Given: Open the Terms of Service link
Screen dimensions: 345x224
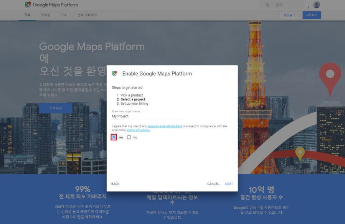Looking at the screenshot, I should (138, 130).
